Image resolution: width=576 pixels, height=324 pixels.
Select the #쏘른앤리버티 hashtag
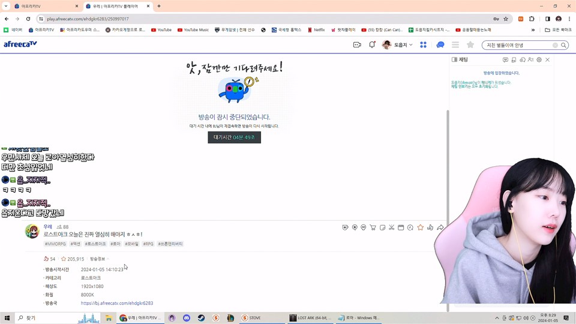pos(170,244)
